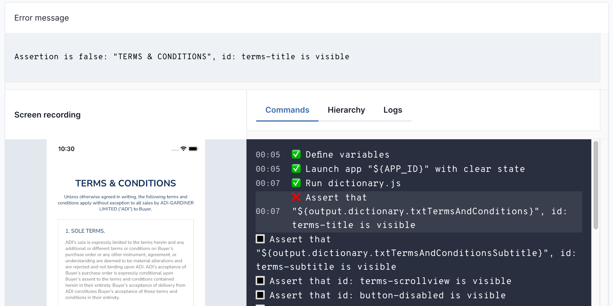This screenshot has width=613, height=306.
Task: Click the 00:07 timestamp of the failed assertion
Action: [x=268, y=211]
